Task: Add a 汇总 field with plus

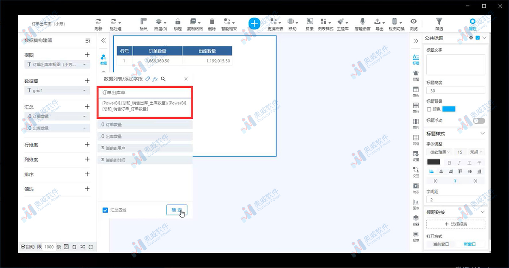Action: click(87, 106)
